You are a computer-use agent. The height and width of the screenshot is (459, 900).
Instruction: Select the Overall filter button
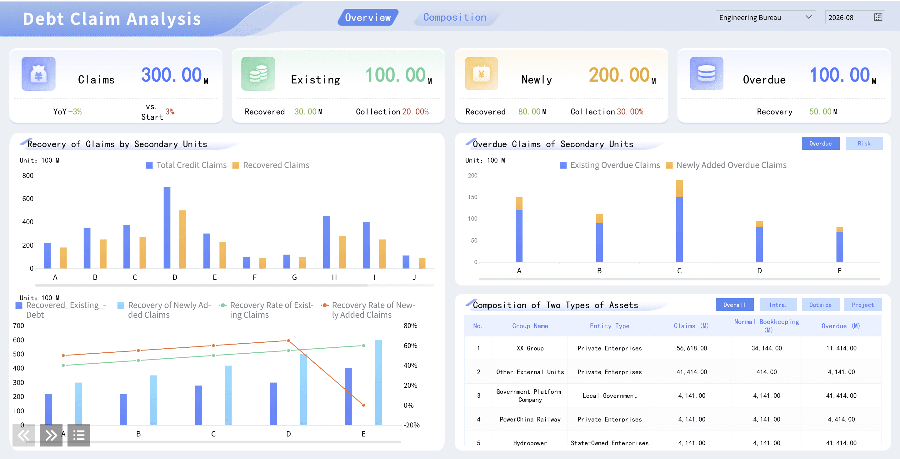coord(734,305)
